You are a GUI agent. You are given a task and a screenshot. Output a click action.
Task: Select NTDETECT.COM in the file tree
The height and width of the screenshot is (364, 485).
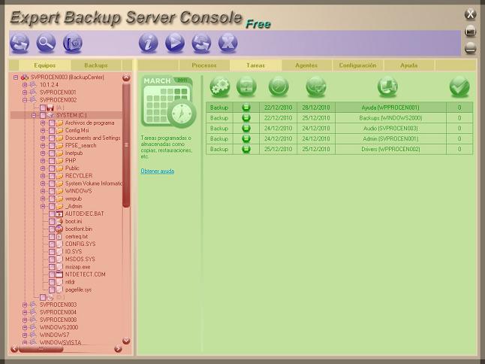pyautogui.click(x=85, y=275)
